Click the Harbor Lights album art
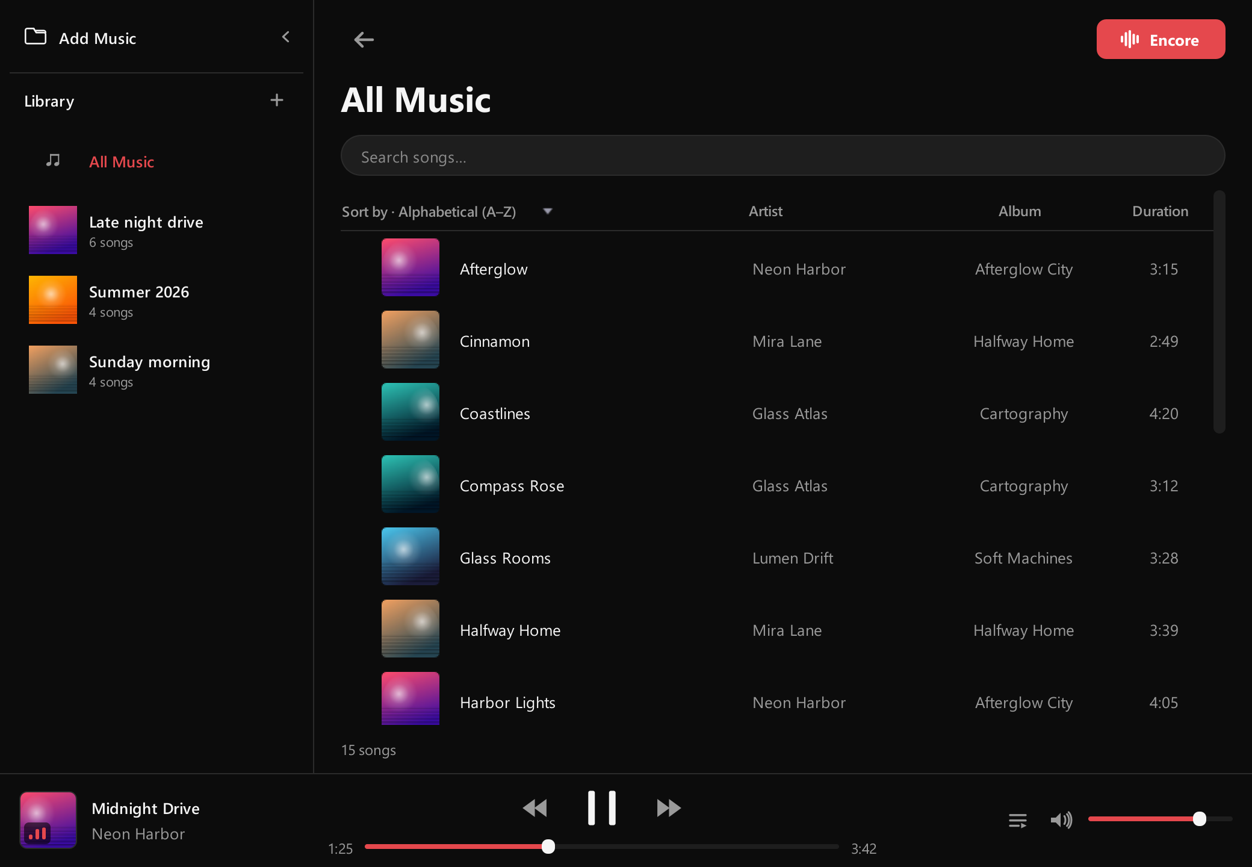The width and height of the screenshot is (1252, 867). coord(411,698)
